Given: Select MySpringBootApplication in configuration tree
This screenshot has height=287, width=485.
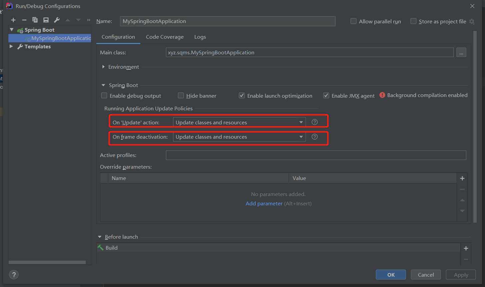Looking at the screenshot, I should tap(50, 38).
